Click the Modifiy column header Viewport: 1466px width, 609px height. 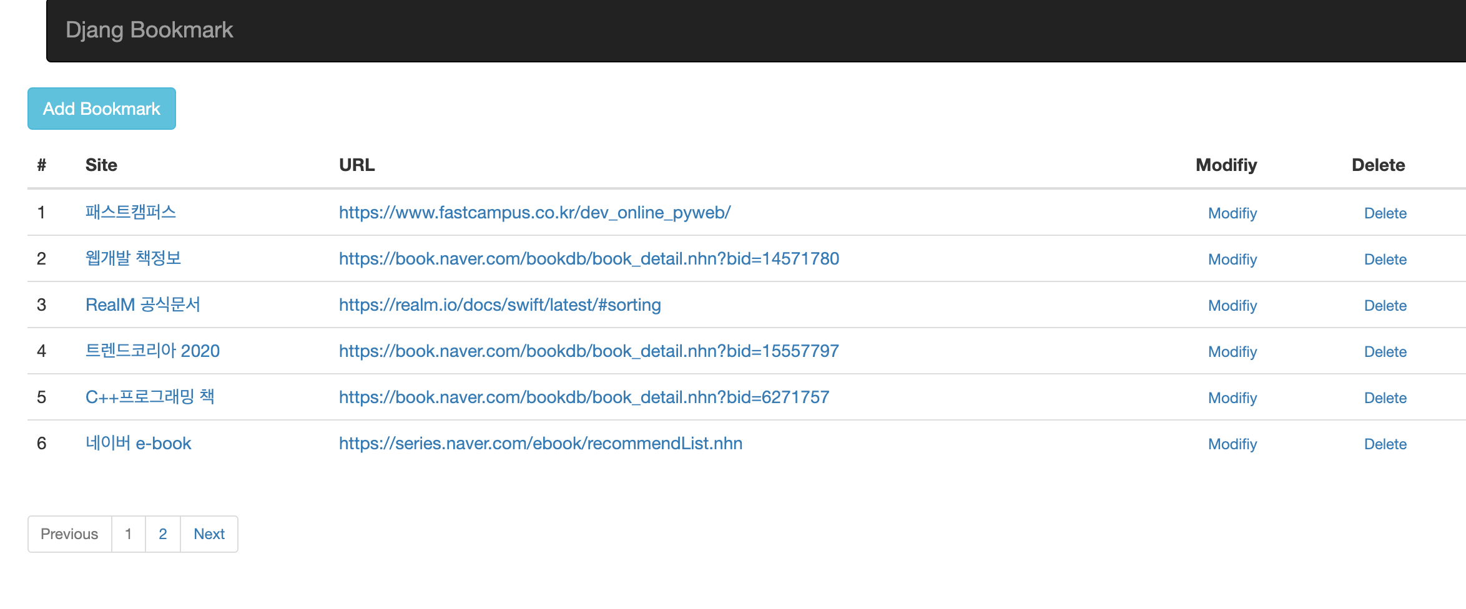pyautogui.click(x=1226, y=165)
